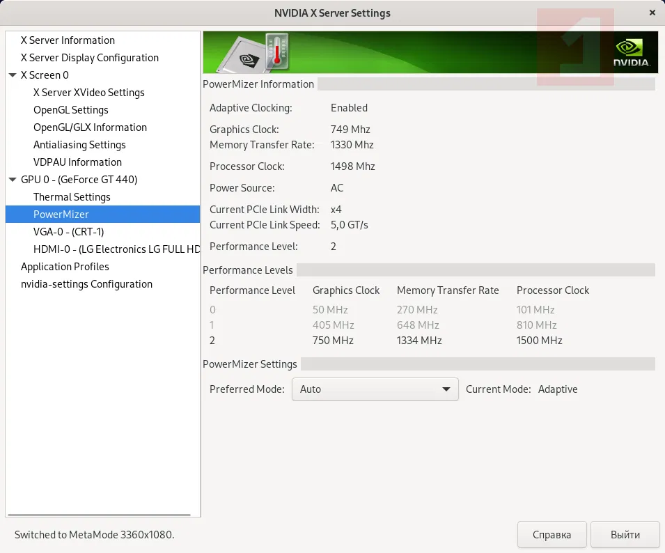The height and width of the screenshot is (553, 665).
Task: Select the PowerMizer entry
Action: pyautogui.click(x=102, y=214)
